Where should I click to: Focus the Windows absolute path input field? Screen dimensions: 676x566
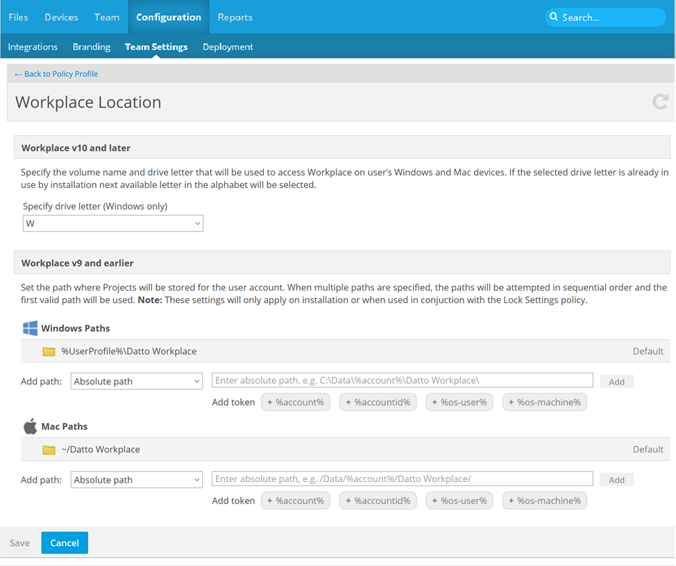point(402,381)
